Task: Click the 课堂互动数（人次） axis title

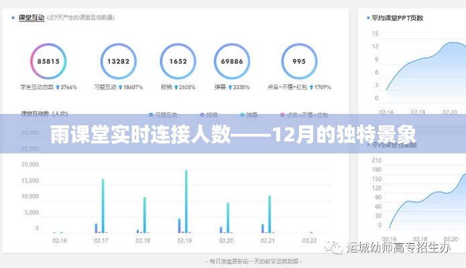Action: pos(44,113)
